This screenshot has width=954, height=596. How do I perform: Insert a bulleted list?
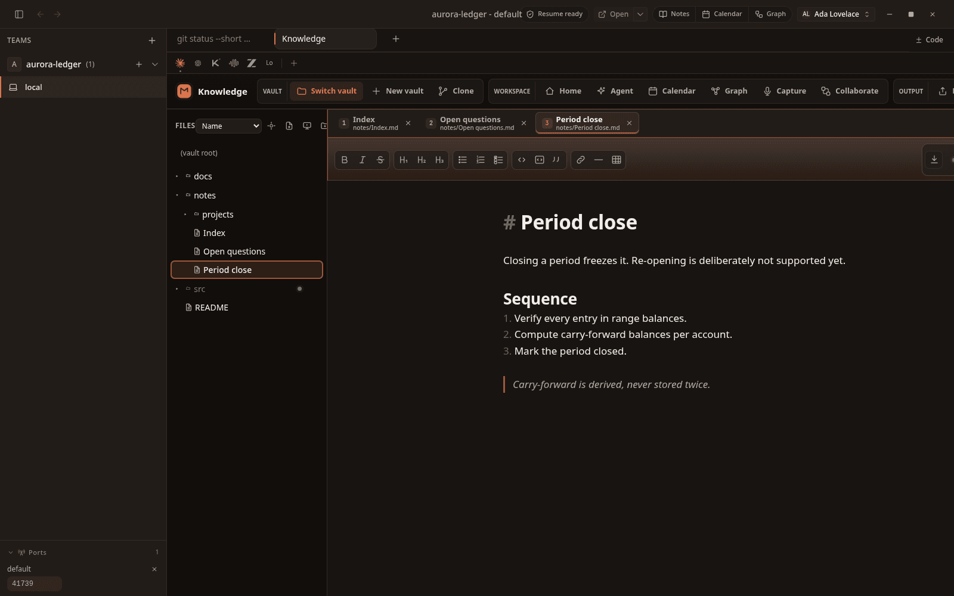(x=462, y=160)
